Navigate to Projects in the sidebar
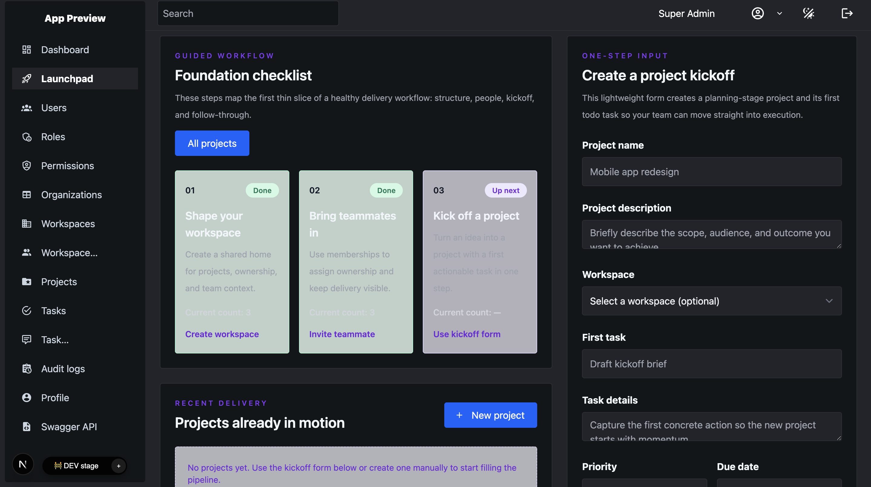This screenshot has width=871, height=487. tap(75, 282)
